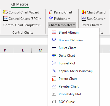The width and height of the screenshot is (110, 106).
Task: Click the Funnel Plot icon
Action: [54, 63]
